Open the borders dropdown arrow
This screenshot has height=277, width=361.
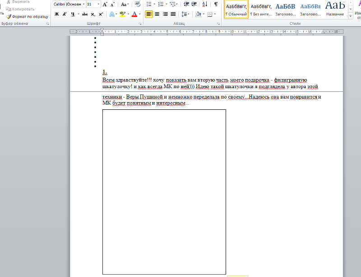(x=215, y=14)
